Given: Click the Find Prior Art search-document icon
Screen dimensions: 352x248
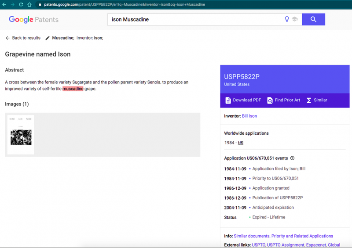Looking at the screenshot, I should [270, 101].
